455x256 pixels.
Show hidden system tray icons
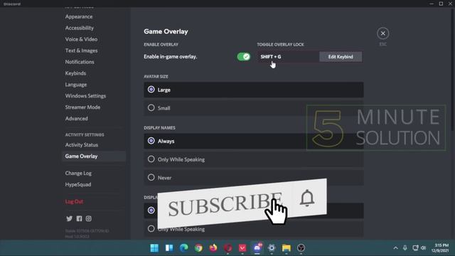click(x=395, y=248)
